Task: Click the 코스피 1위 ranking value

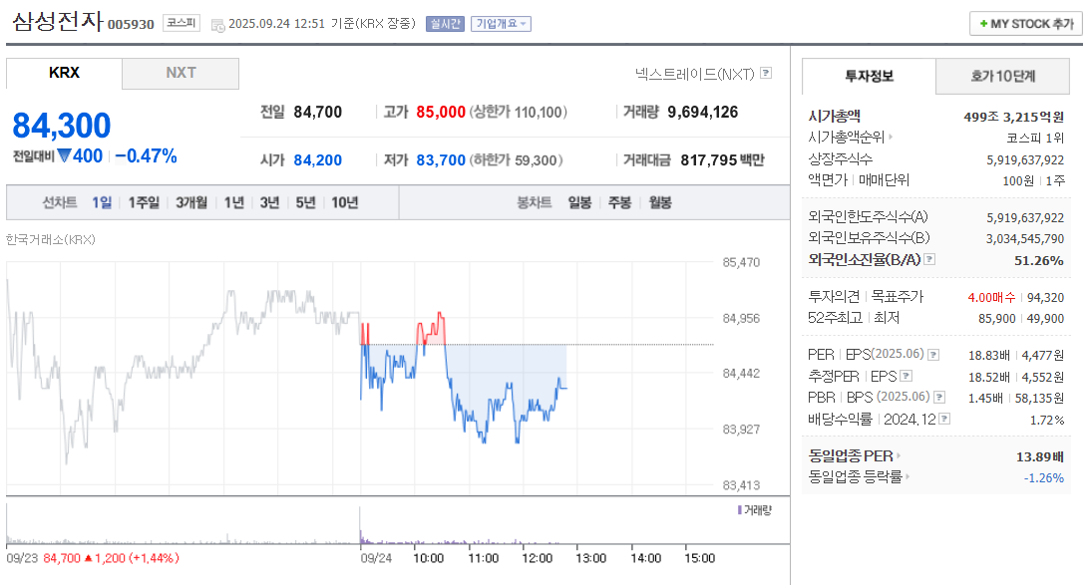Action: [x=1035, y=138]
